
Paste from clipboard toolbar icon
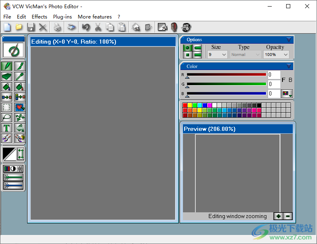[122, 27]
